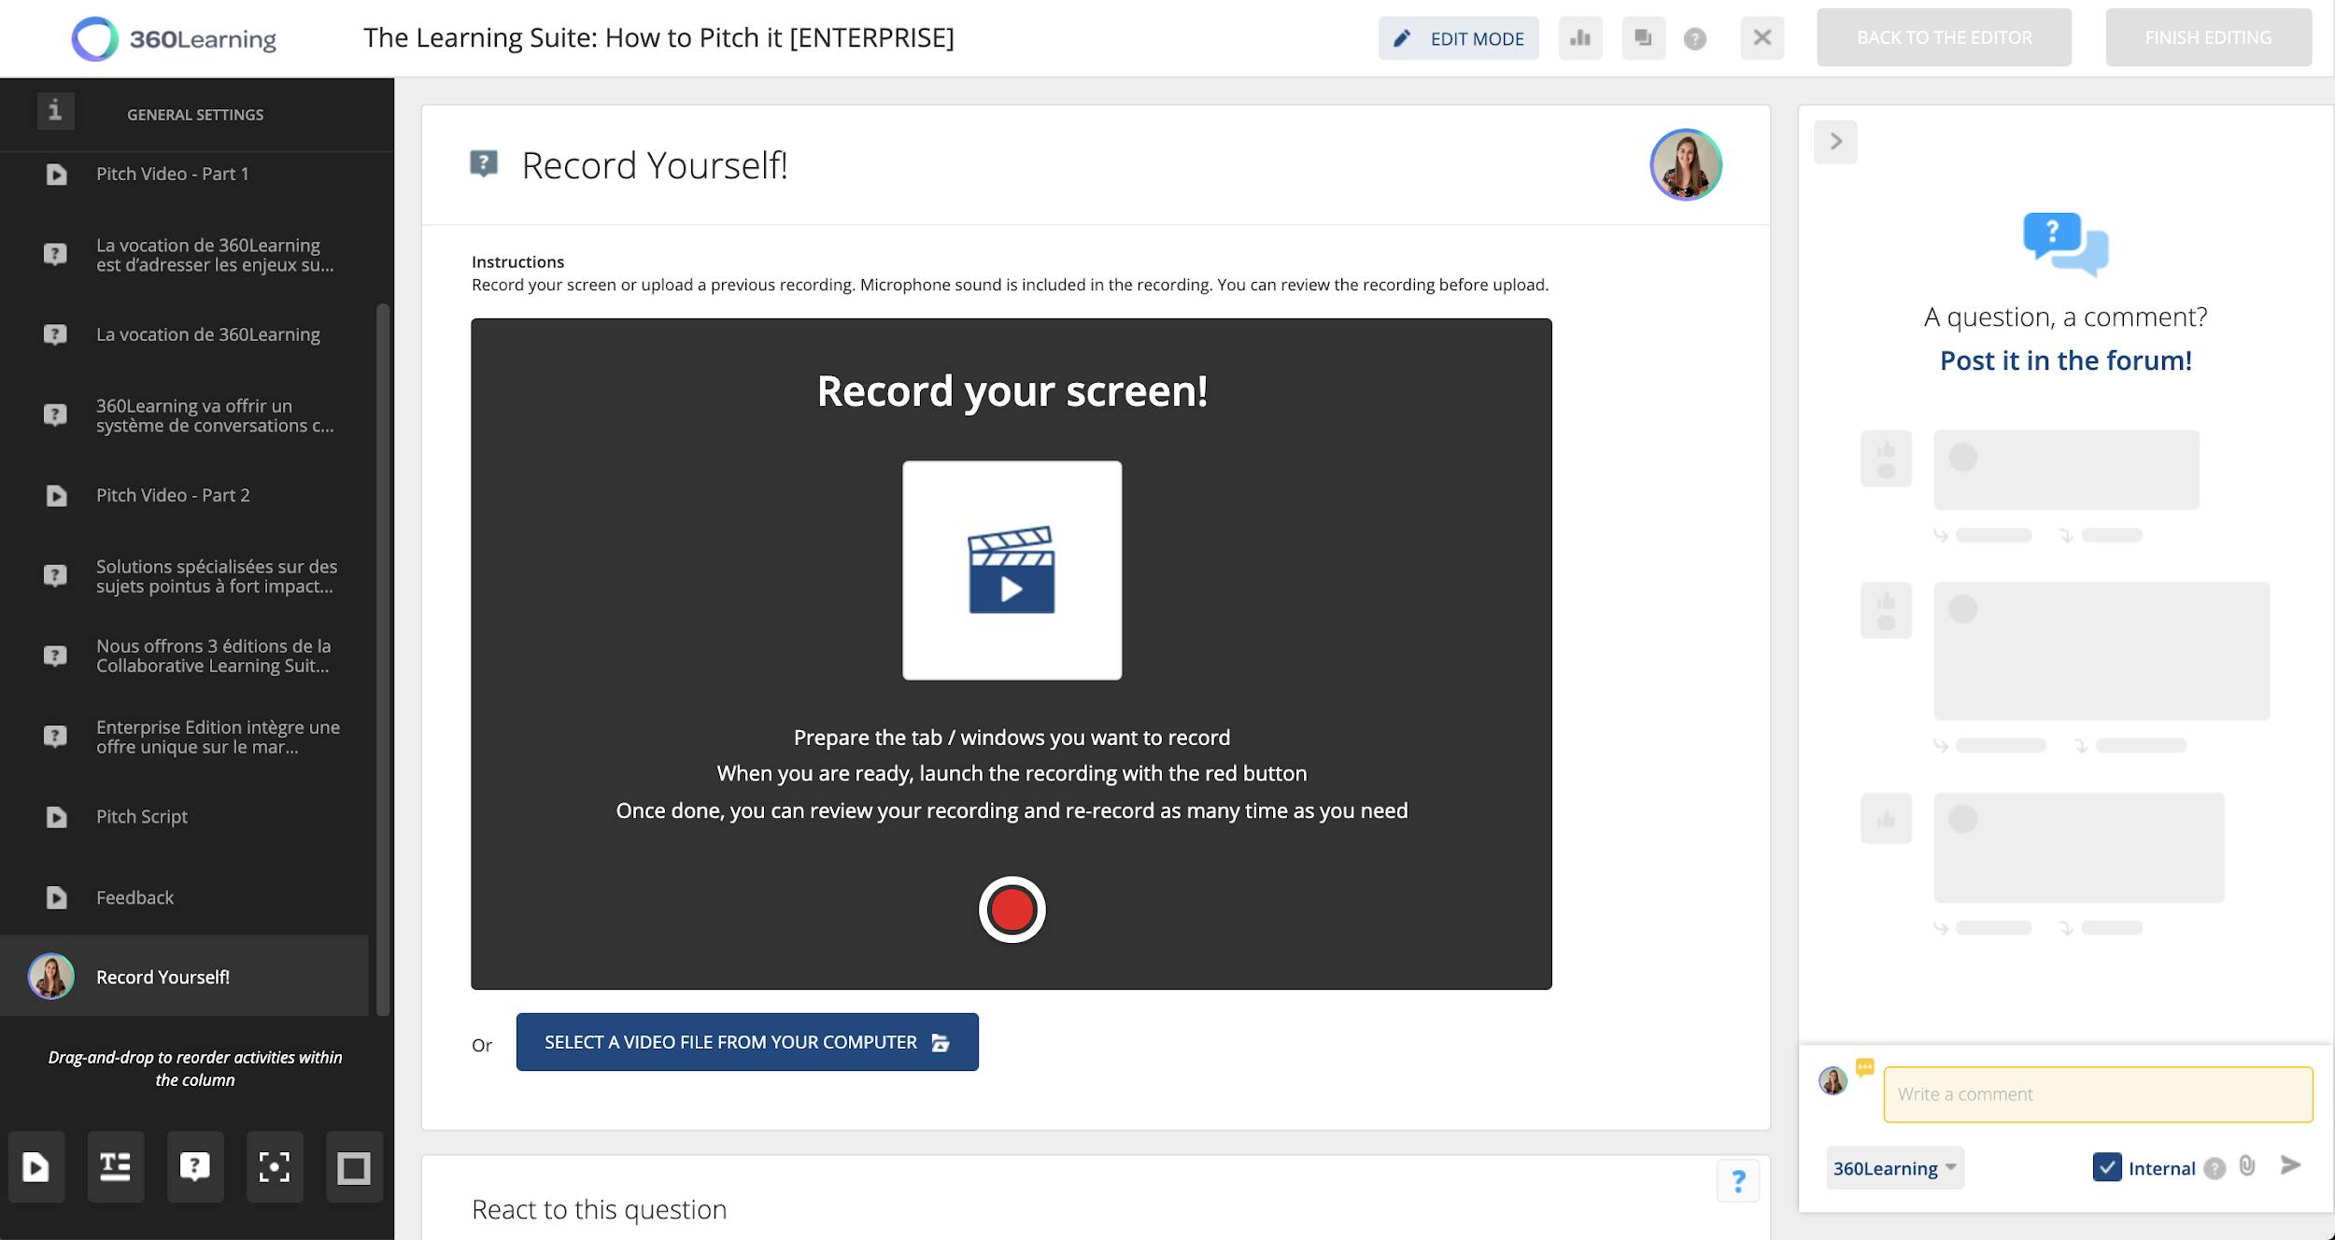Image resolution: width=2335 pixels, height=1240 pixels.
Task: Select the Pitch Script activity
Action: [x=141, y=816]
